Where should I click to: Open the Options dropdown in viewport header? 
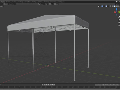pos(117,4)
